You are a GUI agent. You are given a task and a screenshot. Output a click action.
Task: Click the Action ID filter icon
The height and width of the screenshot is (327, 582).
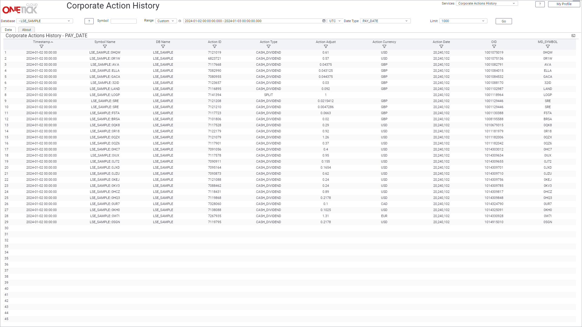point(215,47)
